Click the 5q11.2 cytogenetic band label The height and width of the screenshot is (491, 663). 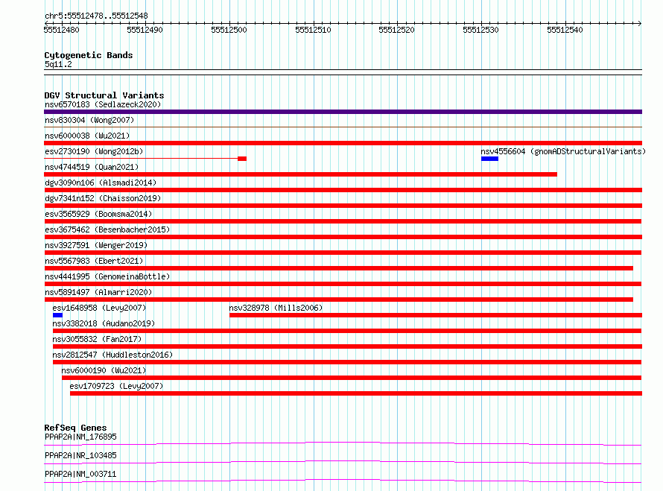pos(58,64)
